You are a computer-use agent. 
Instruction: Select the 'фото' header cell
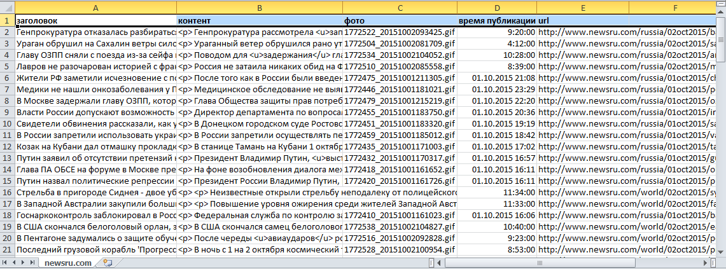click(x=400, y=21)
